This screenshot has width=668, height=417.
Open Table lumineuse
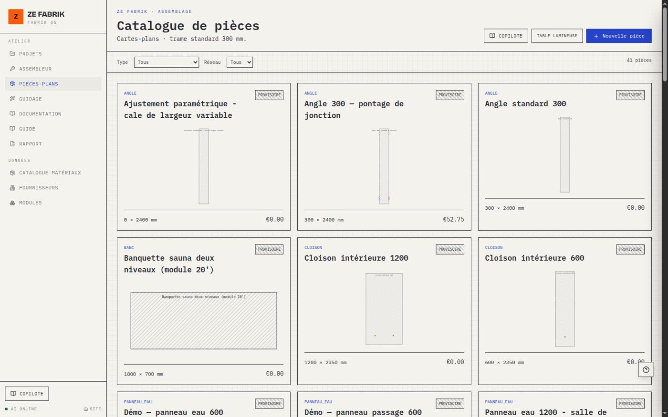557,36
